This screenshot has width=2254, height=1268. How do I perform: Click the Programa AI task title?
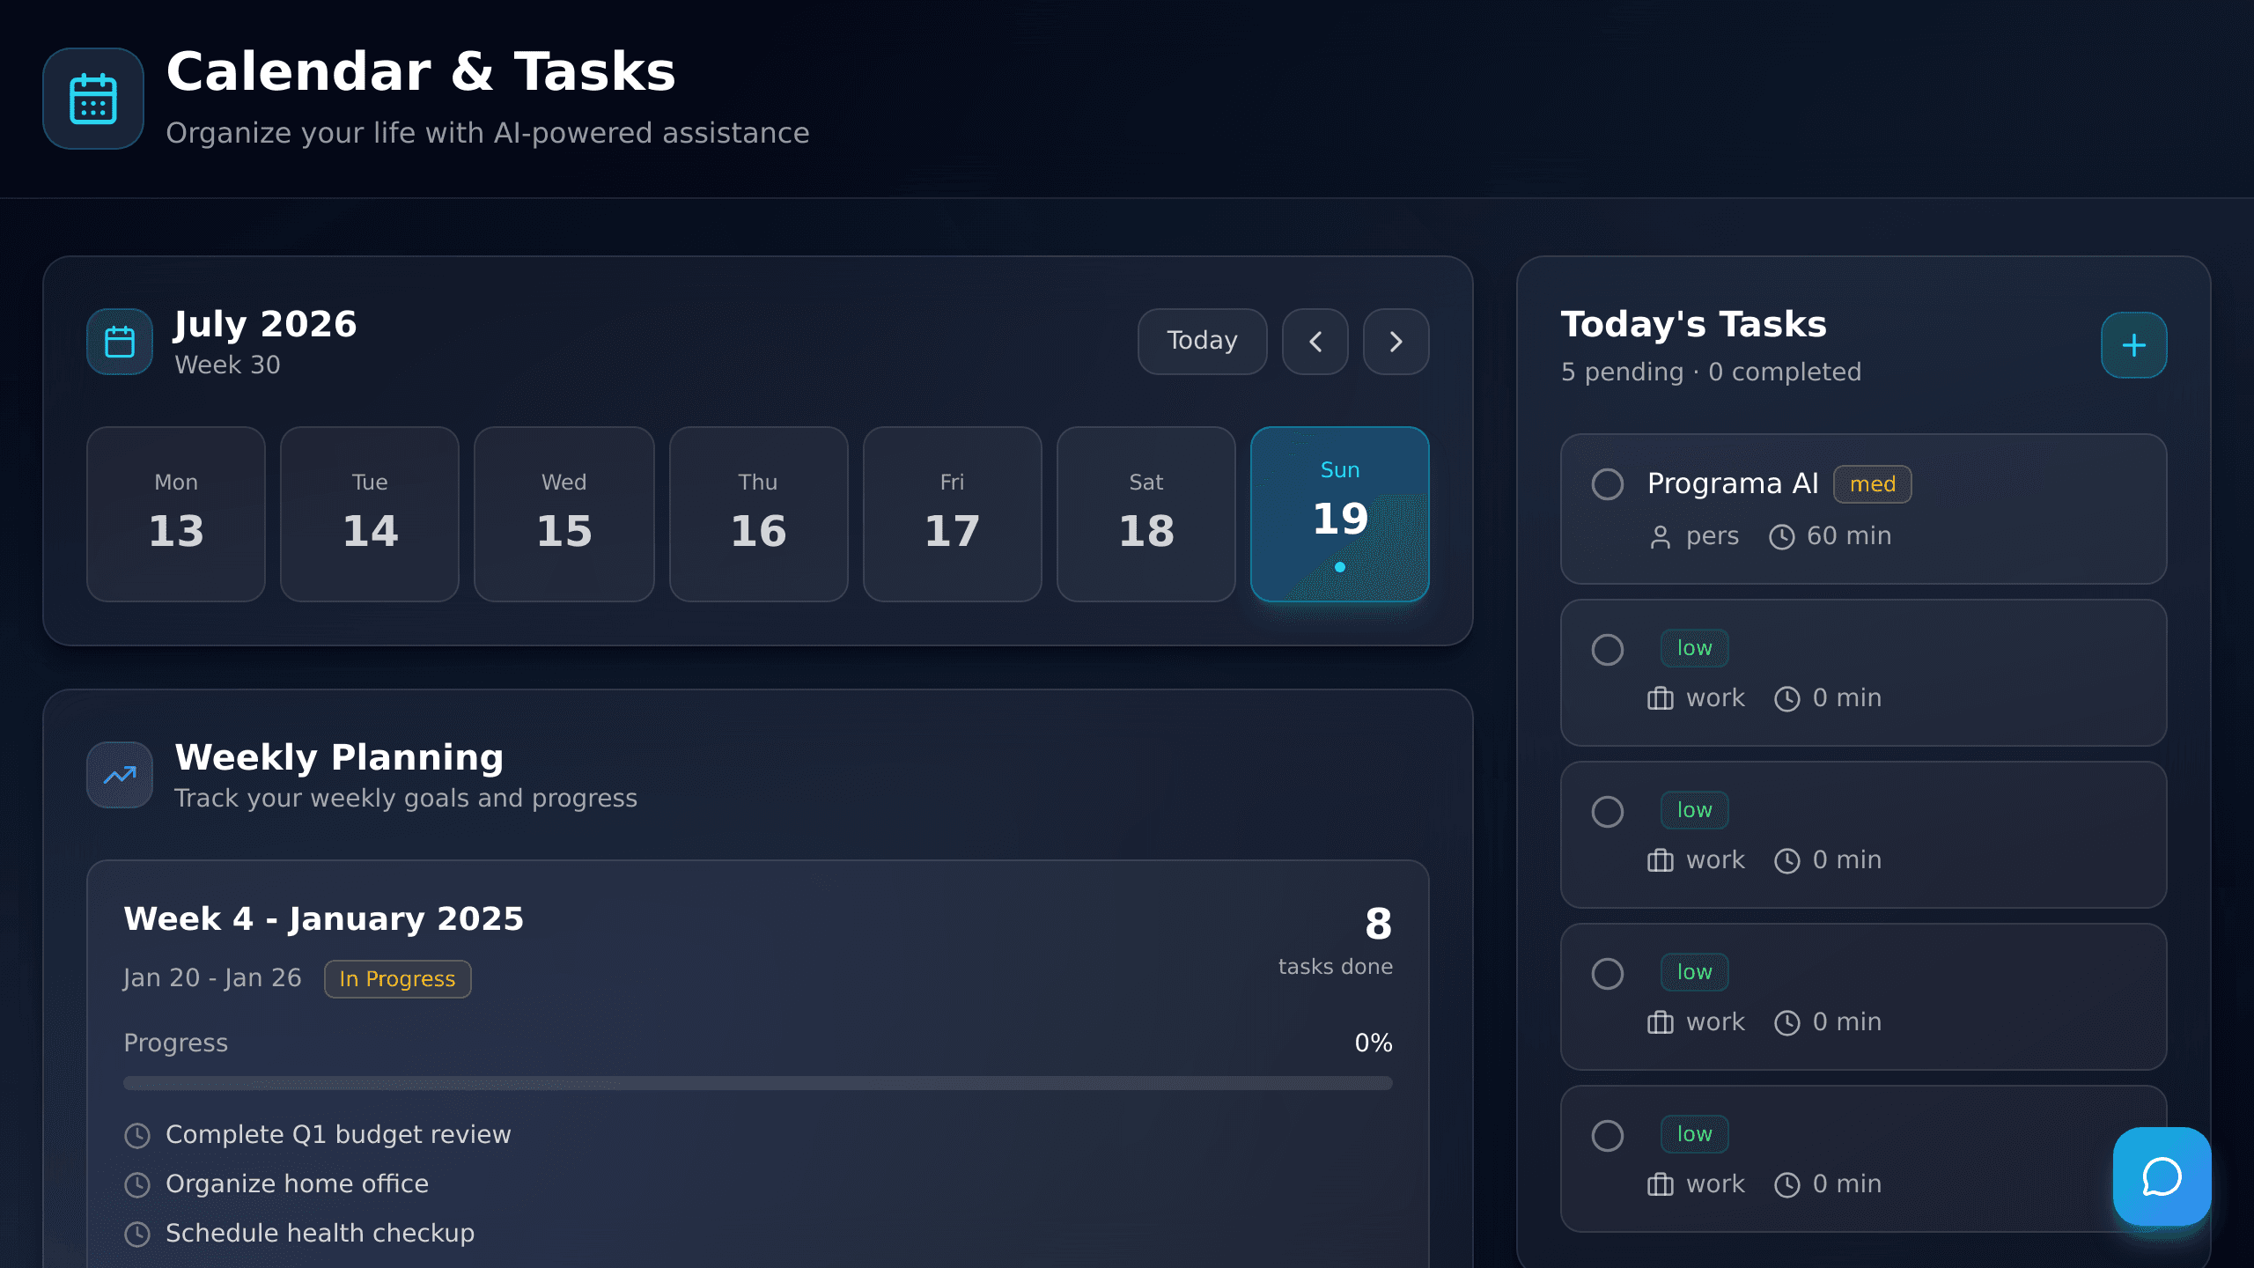[x=1733, y=483]
